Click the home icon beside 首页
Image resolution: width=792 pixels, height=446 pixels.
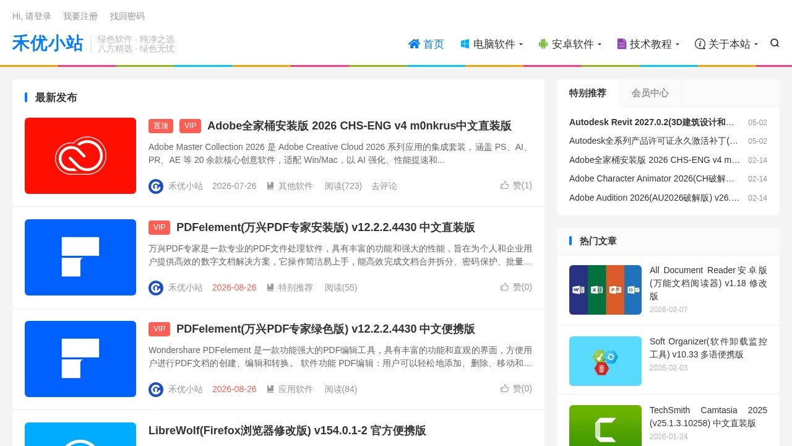(x=414, y=43)
